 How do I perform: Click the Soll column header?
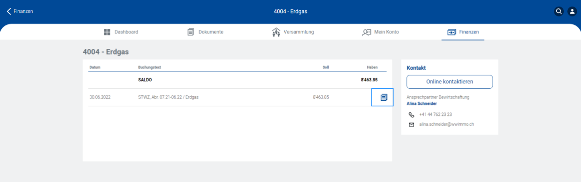(x=326, y=67)
